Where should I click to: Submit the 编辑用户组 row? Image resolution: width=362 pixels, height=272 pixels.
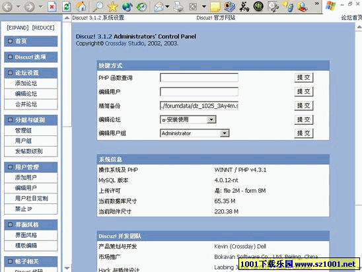pos(304,133)
